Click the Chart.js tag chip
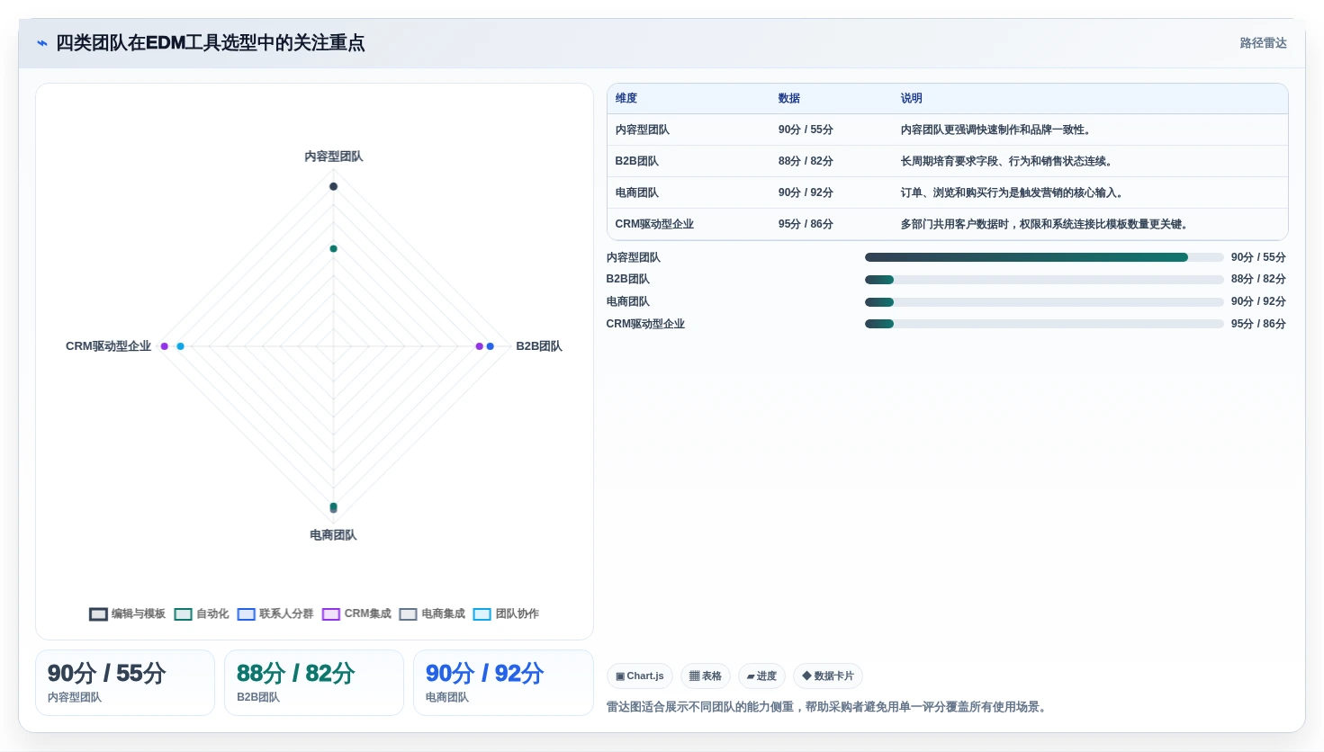 (640, 676)
